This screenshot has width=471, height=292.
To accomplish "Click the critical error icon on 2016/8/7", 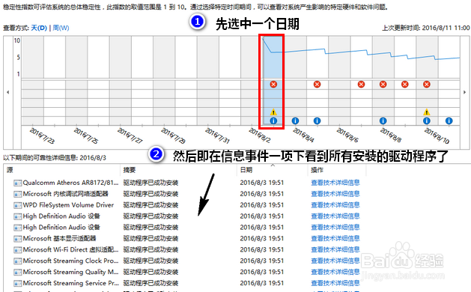I will pos(361,85).
